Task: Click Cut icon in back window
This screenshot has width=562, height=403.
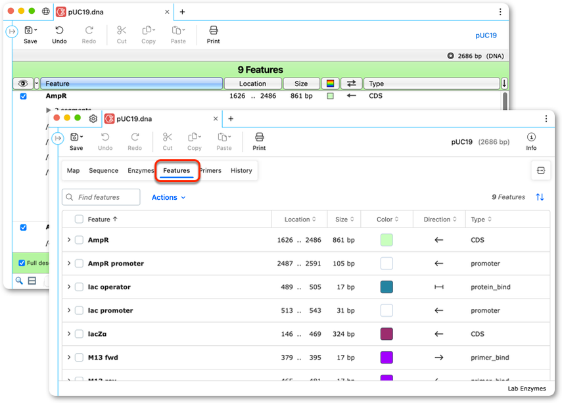Action: [122, 30]
